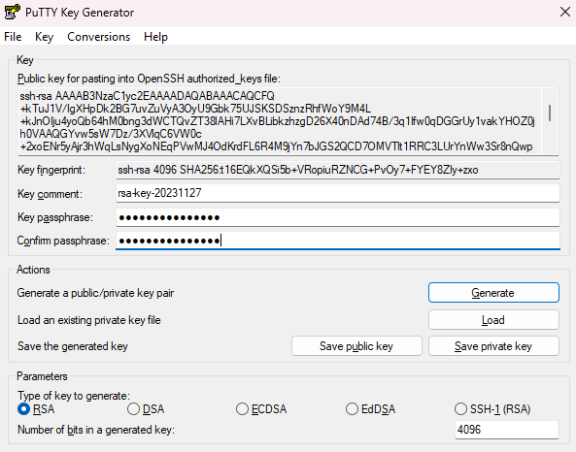Click 'Save the generated key' text
Screen dimensions: 576x452
tap(73, 346)
